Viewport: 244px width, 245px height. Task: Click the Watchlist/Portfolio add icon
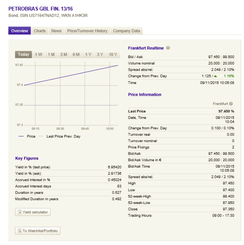20,231
